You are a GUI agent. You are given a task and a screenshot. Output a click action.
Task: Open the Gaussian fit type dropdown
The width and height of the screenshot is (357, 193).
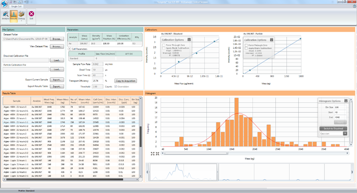345,134
